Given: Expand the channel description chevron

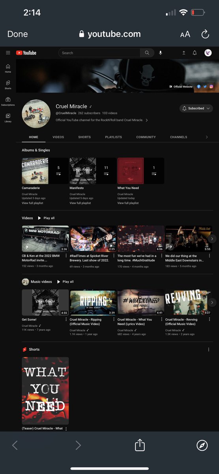Looking at the screenshot, I should coord(147,120).
